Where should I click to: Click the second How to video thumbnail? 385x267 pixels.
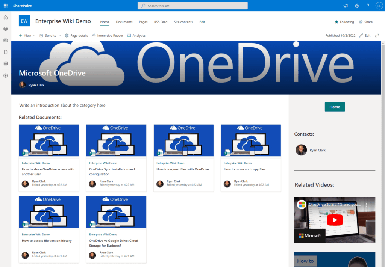tap(335, 259)
